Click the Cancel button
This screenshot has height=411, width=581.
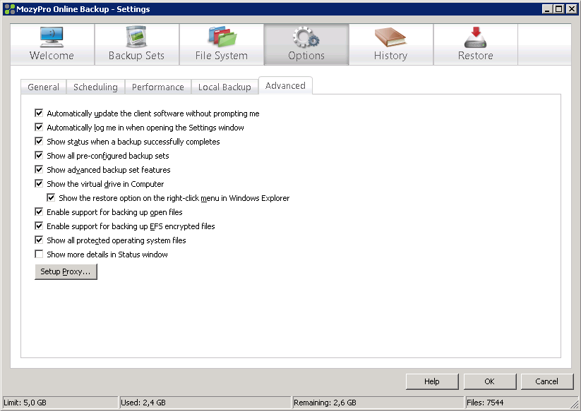(x=547, y=381)
